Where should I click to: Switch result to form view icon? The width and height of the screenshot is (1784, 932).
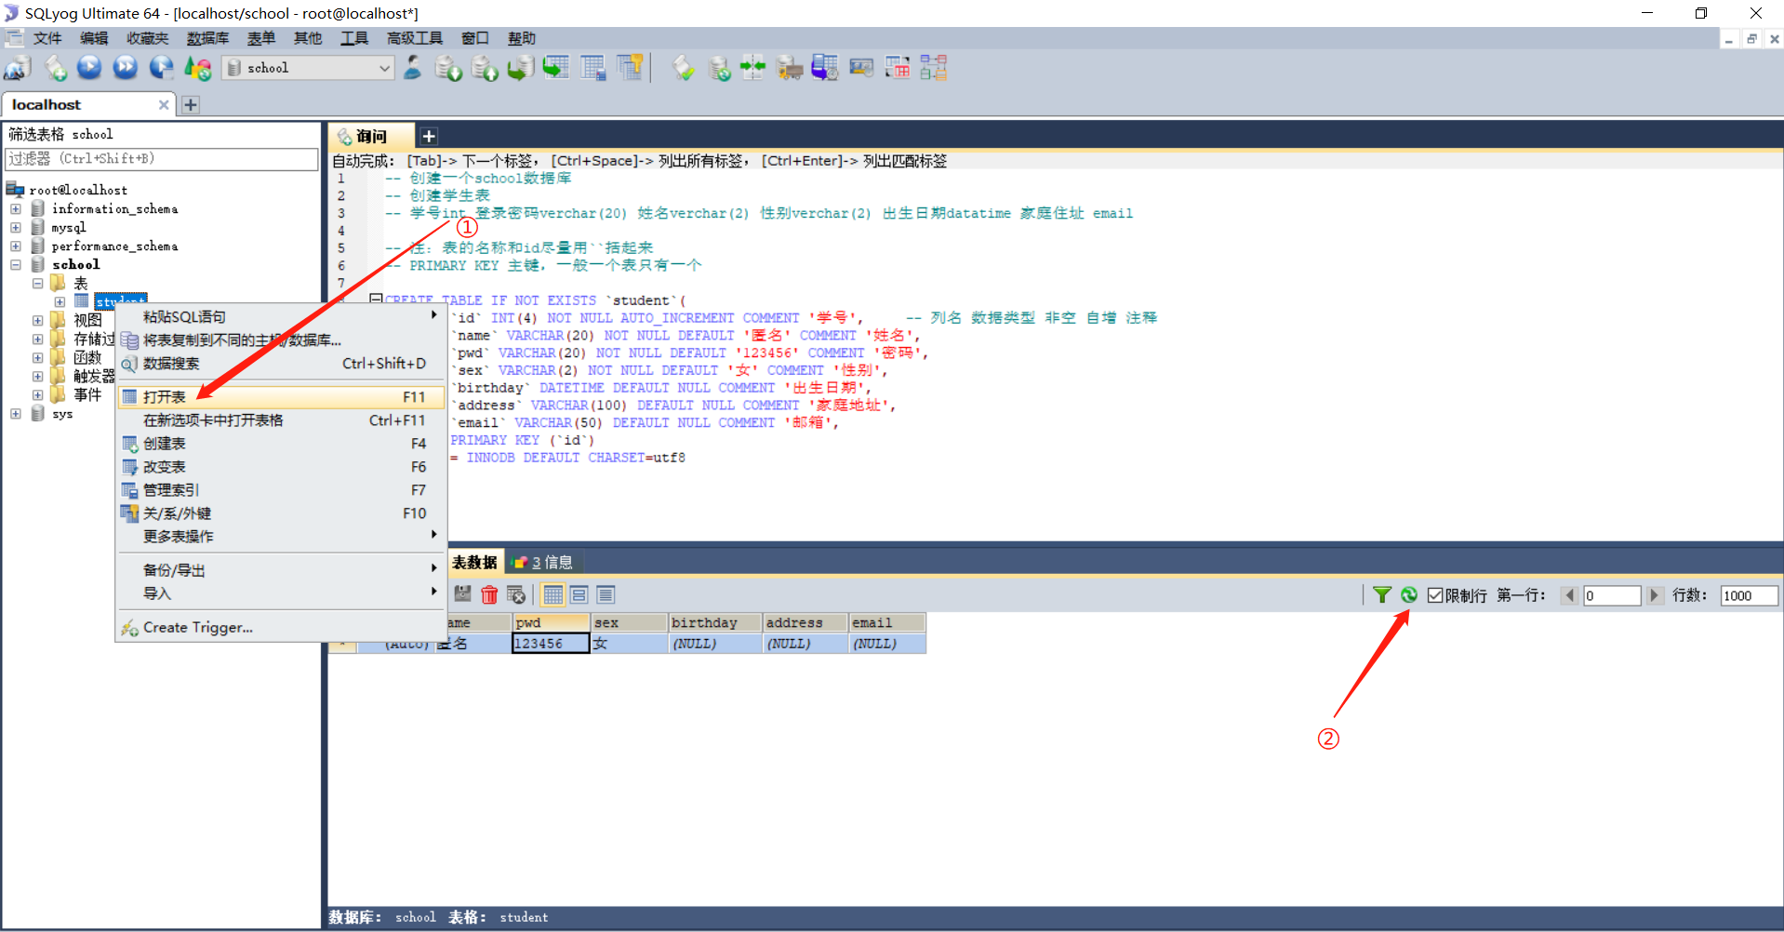click(579, 595)
